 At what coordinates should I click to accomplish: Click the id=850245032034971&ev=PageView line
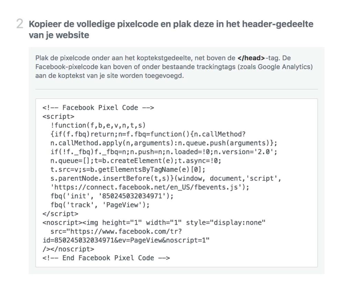point(126,240)
